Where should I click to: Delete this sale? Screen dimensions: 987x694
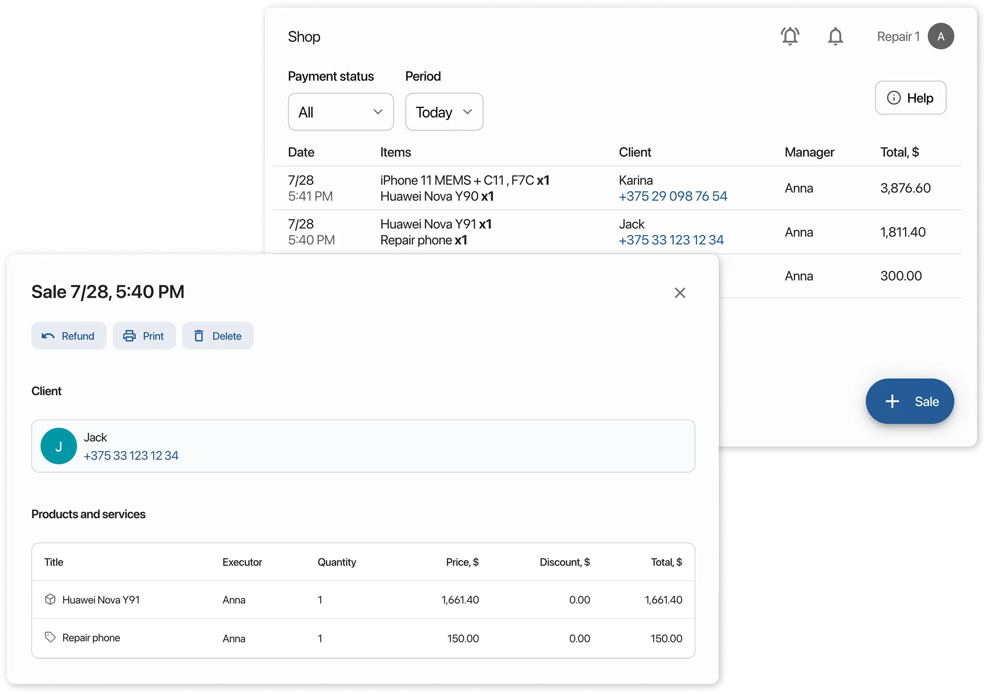click(217, 336)
